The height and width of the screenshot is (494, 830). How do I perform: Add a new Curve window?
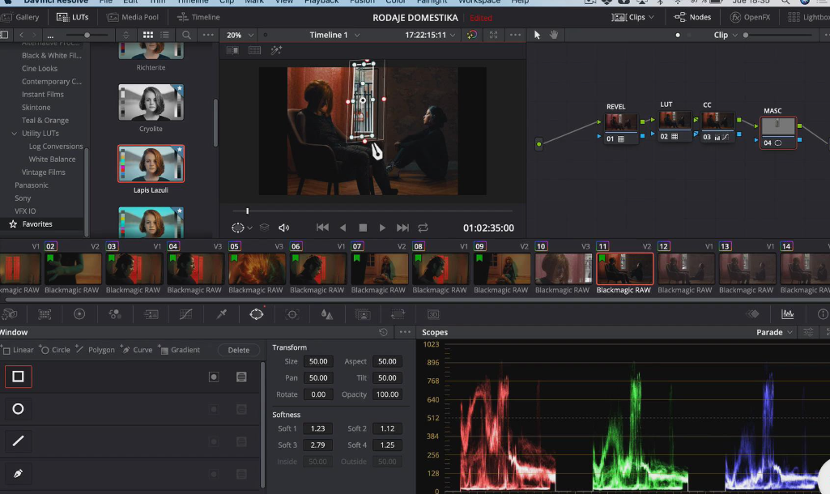pos(137,350)
